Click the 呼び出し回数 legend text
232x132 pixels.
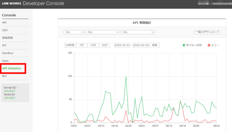point(194,45)
